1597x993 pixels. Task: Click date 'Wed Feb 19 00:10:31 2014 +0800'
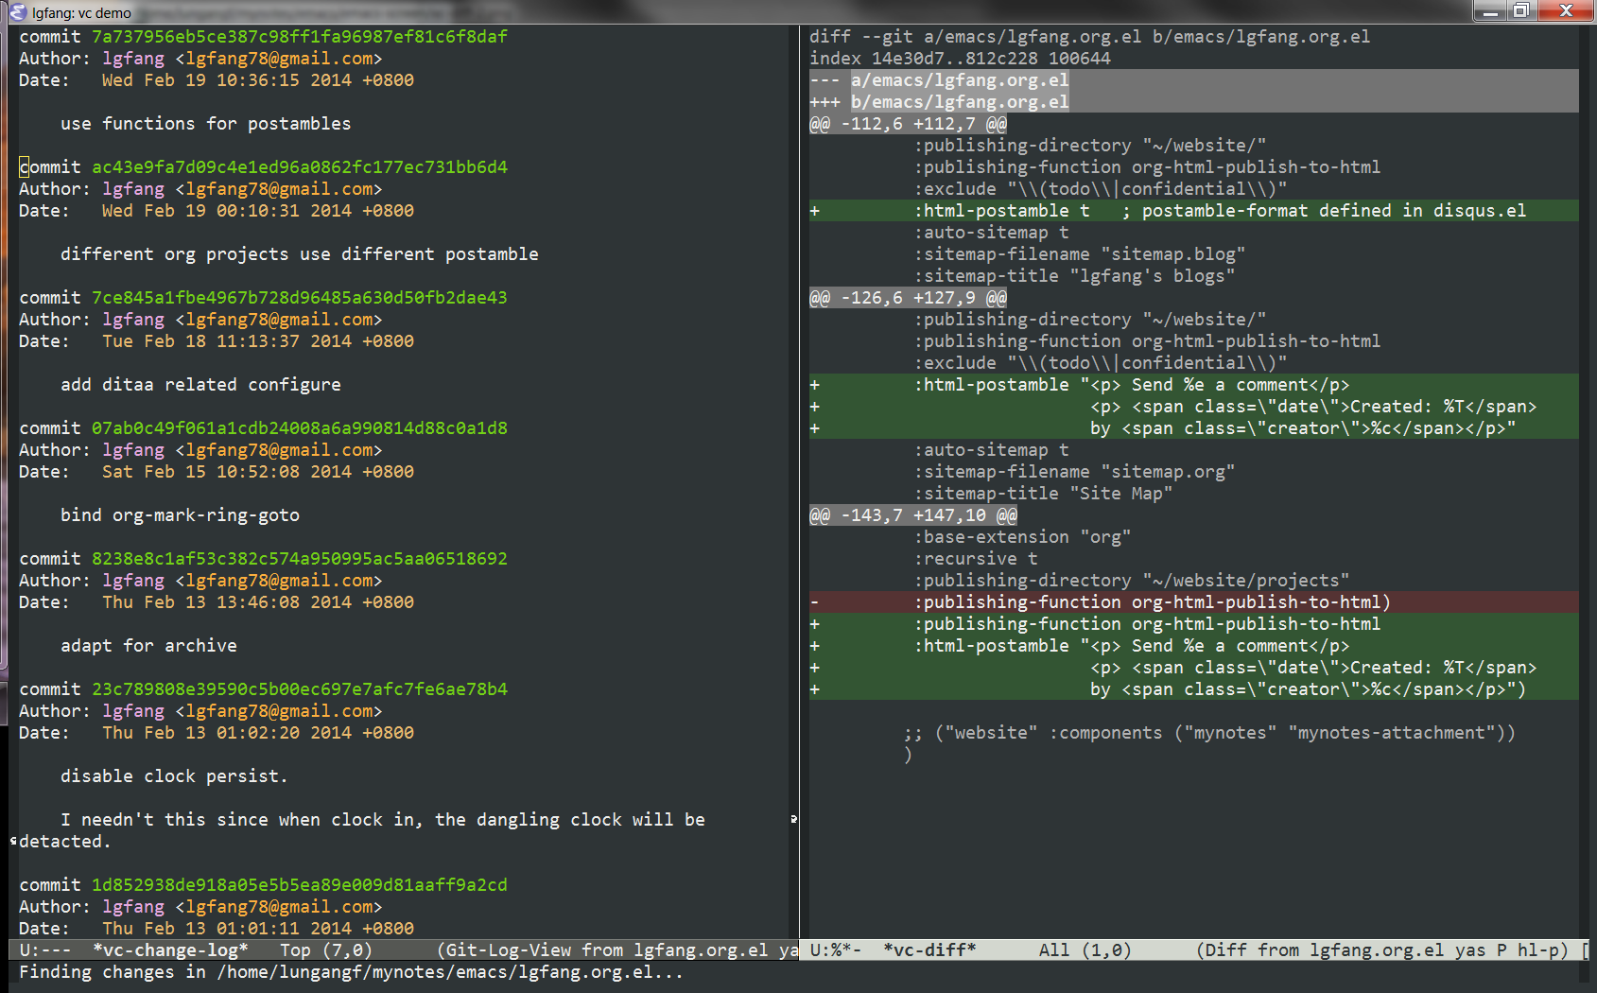click(258, 211)
